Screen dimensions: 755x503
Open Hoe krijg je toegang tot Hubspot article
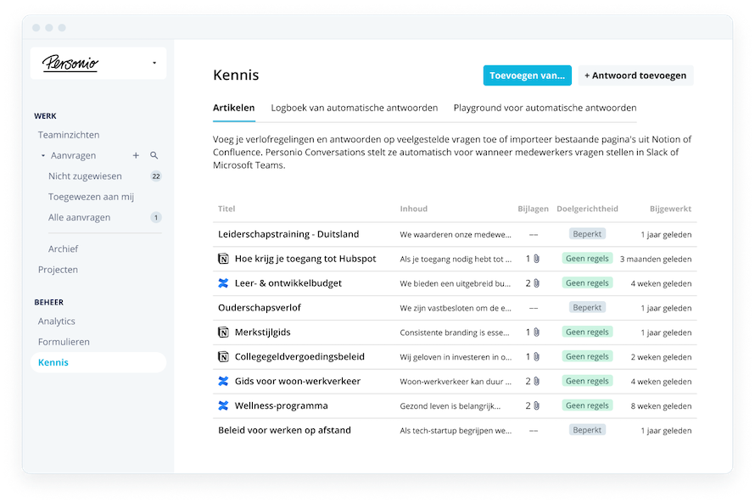tap(305, 259)
